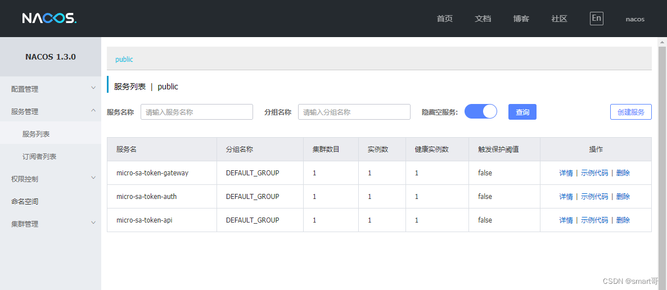Open 详情 for micro-sa-token-gateway
The height and width of the screenshot is (290, 667).
[566, 173]
